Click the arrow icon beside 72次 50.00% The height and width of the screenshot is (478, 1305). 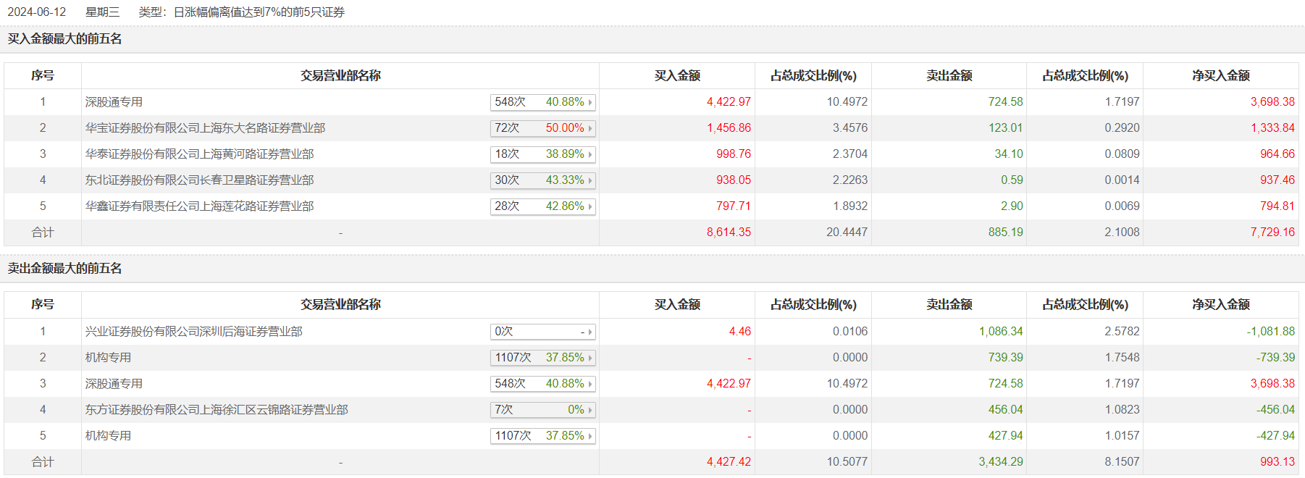[590, 128]
